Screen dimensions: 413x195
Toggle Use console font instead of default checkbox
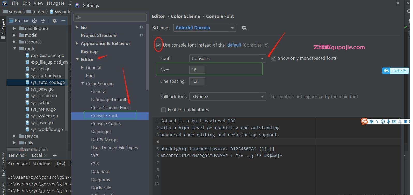pos(158,45)
